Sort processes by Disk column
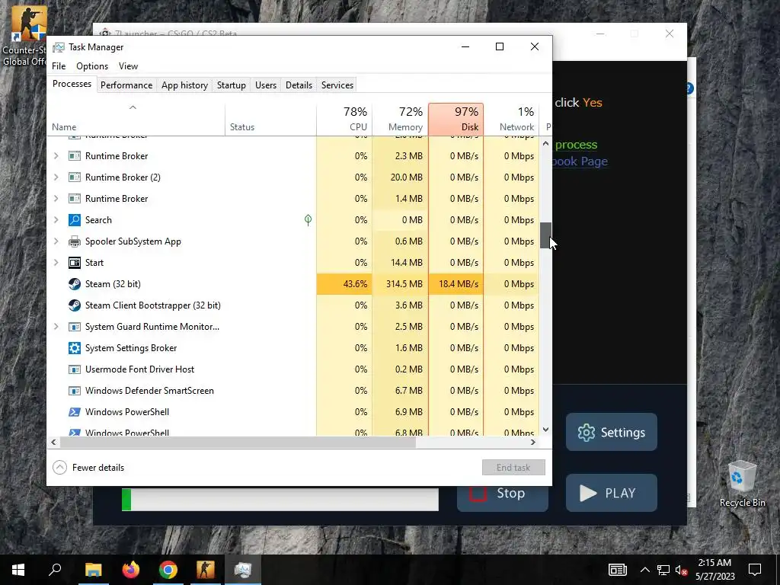The height and width of the screenshot is (585, 780). [x=456, y=120]
